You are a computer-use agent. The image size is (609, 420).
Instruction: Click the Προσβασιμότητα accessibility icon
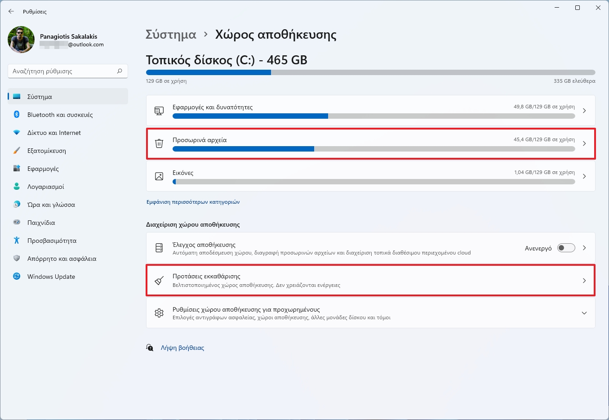coord(17,241)
